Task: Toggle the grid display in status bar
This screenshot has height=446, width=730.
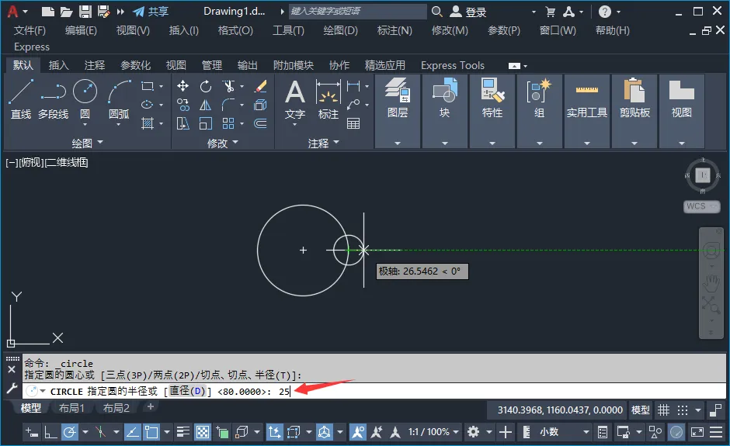Action: [x=663, y=410]
